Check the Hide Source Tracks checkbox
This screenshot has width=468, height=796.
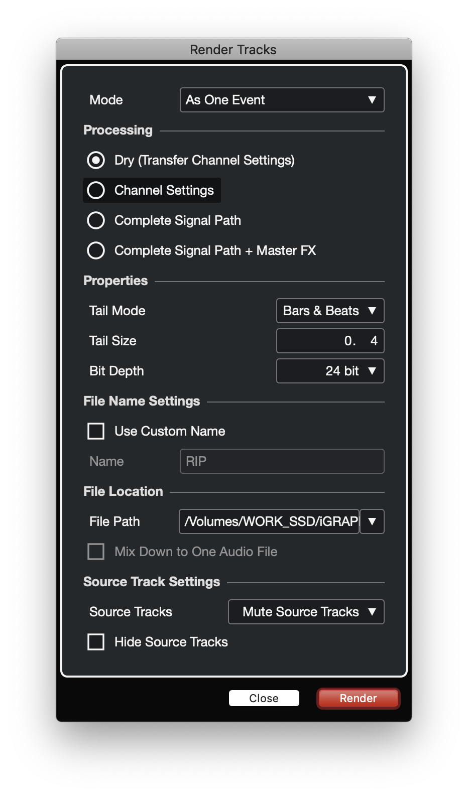[x=96, y=642]
